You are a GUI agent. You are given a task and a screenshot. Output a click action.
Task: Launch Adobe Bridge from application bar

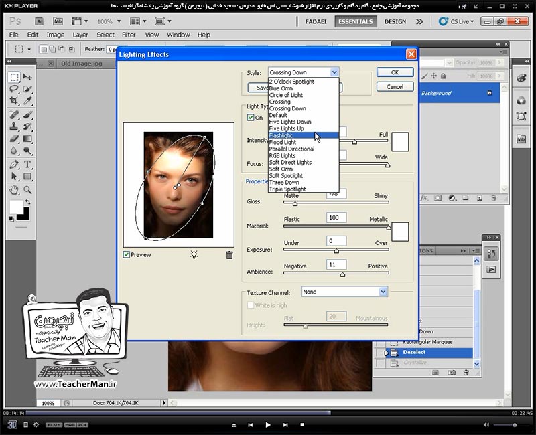[40, 21]
